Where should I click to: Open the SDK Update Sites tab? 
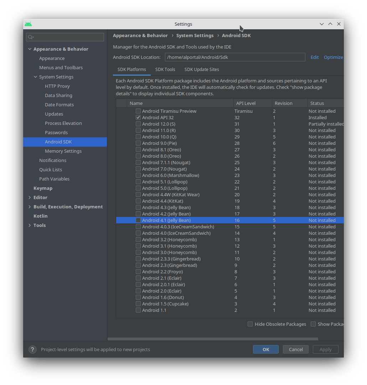202,70
